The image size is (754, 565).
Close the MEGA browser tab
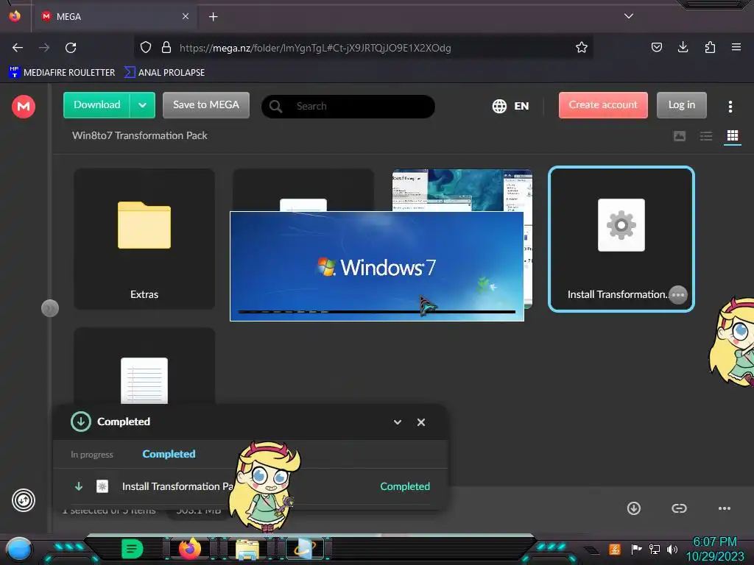tap(186, 16)
